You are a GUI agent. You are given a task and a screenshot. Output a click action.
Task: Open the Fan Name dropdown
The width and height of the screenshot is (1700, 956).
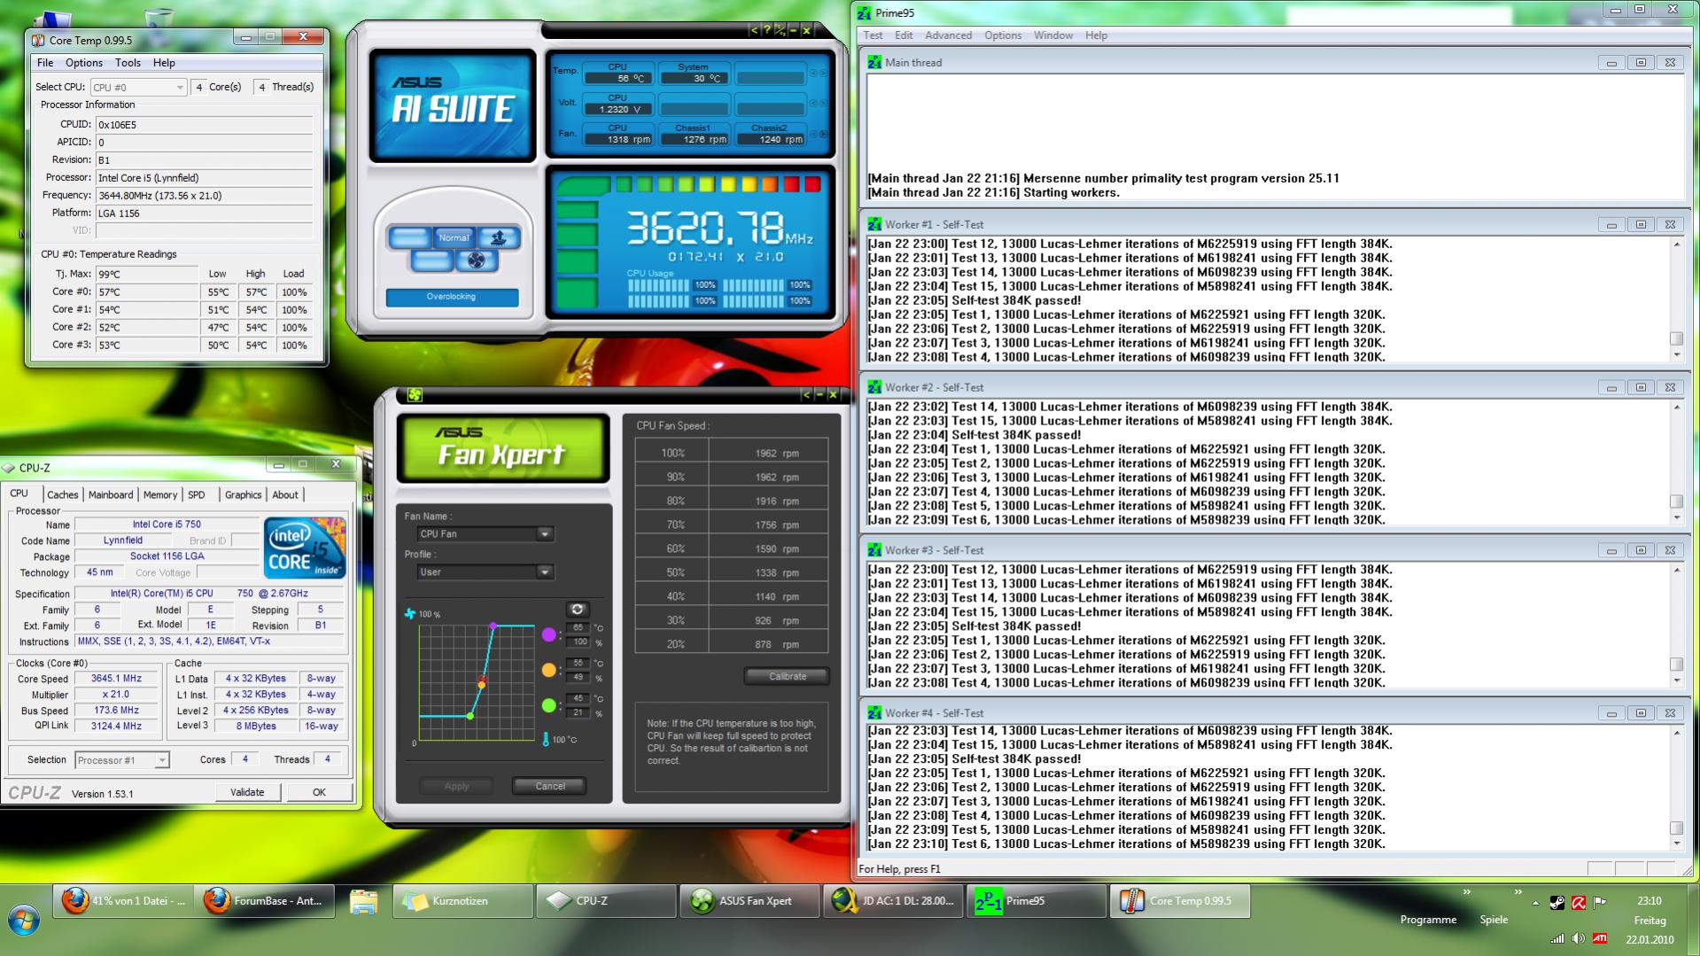485,534
